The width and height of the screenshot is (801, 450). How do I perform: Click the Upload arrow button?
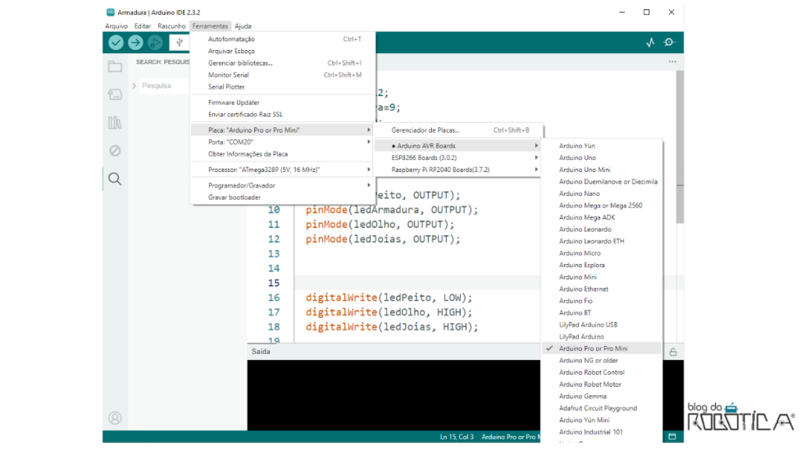[x=135, y=42]
